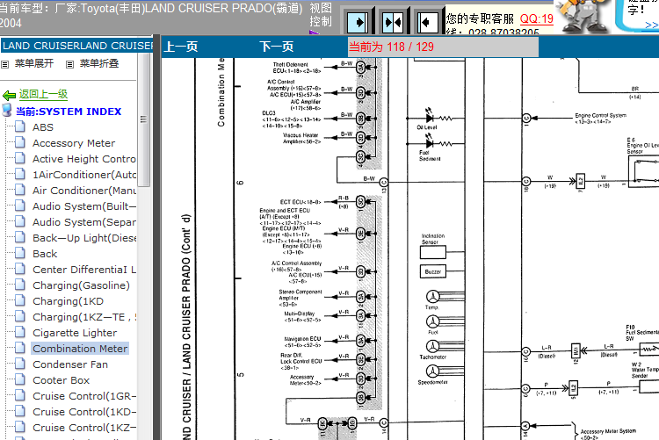Open Cruise Control(1KD- entry

[84, 412]
